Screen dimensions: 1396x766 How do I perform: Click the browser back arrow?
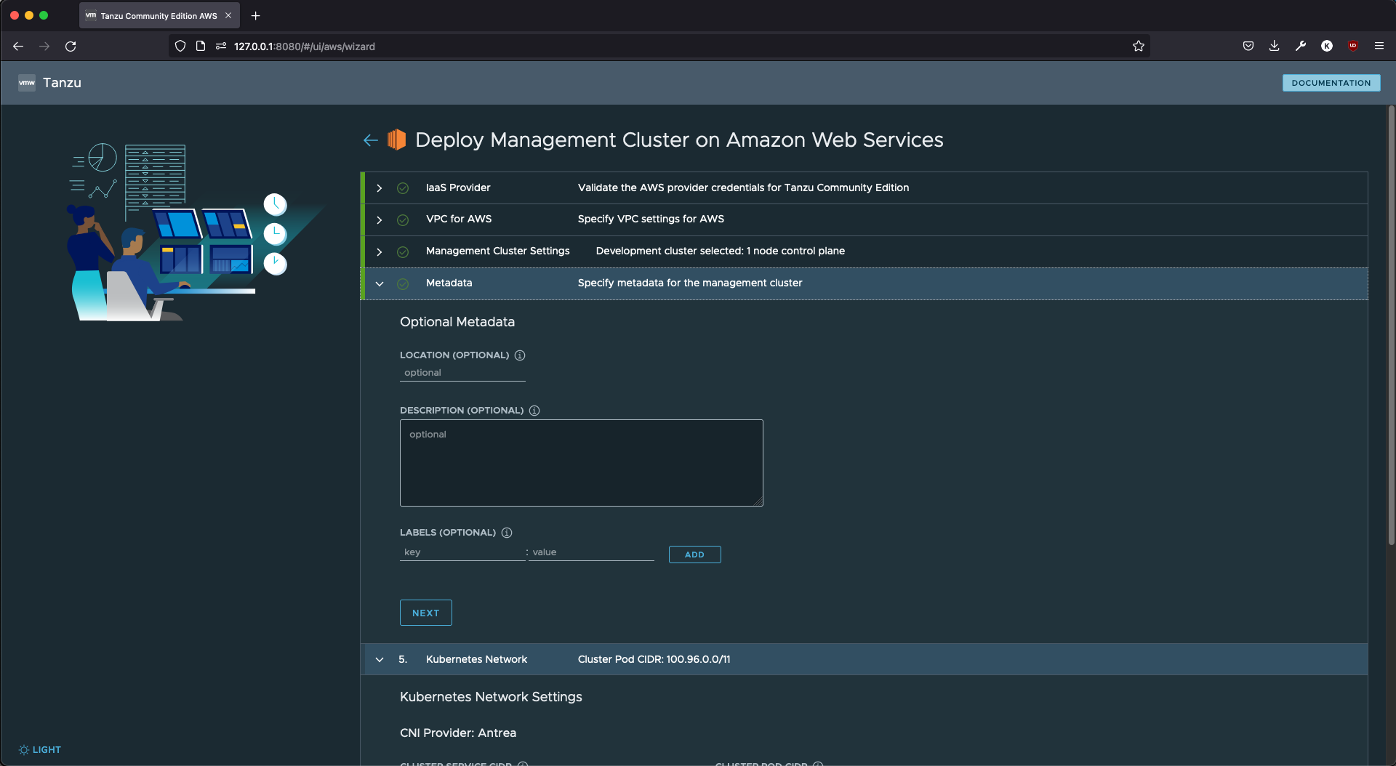click(x=18, y=46)
